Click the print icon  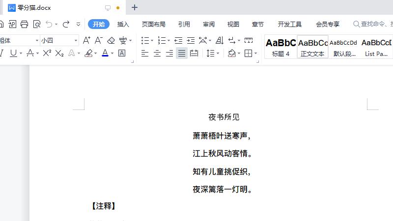click(24, 24)
